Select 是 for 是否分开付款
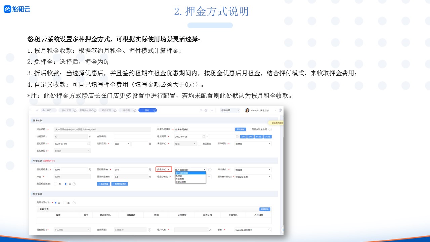This screenshot has width=430, height=242. [x=65, y=203]
